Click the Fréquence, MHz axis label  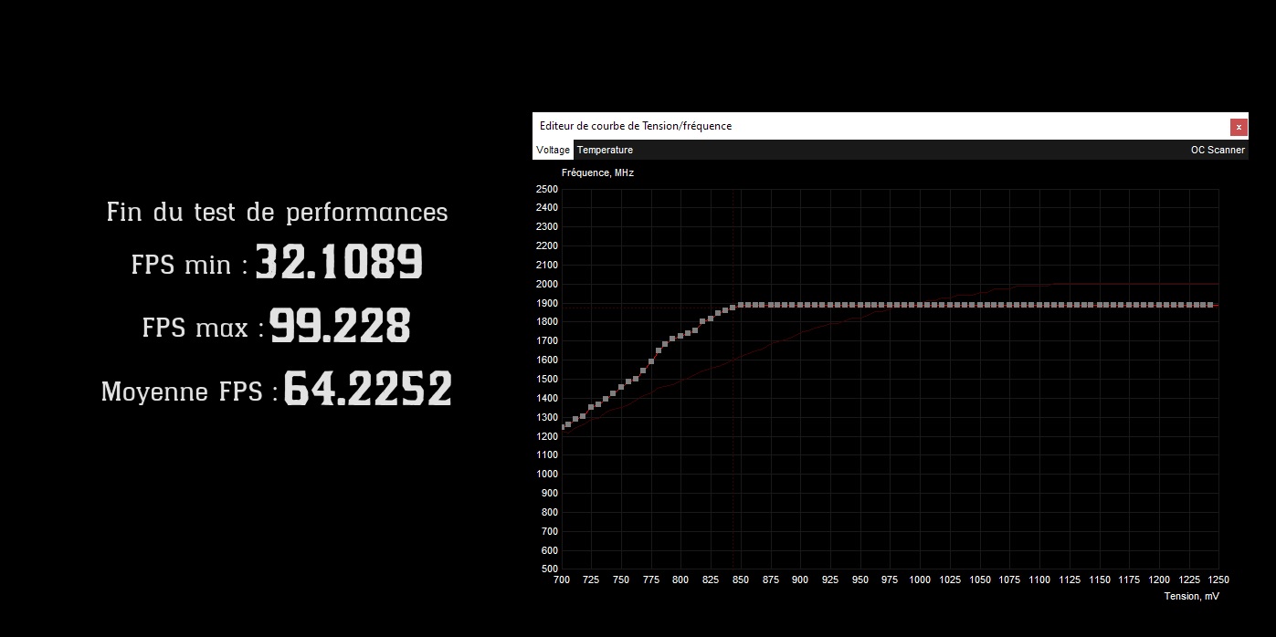[597, 172]
